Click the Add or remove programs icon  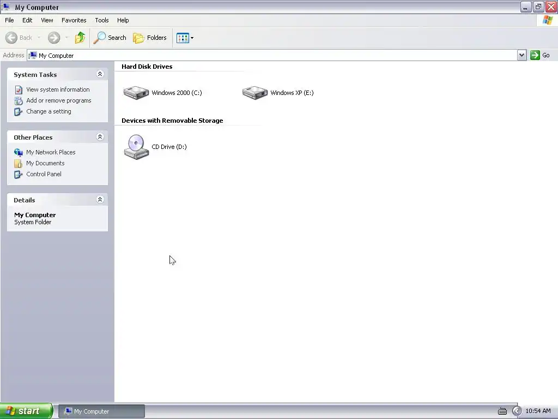[x=19, y=101]
